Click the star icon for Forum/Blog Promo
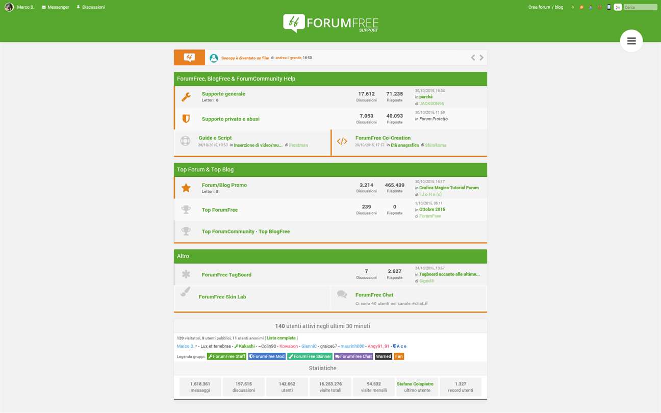 click(186, 188)
